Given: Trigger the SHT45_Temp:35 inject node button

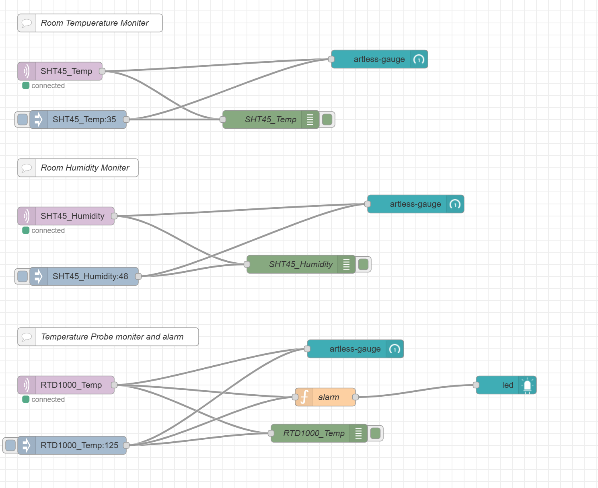Looking at the screenshot, I should coord(23,119).
